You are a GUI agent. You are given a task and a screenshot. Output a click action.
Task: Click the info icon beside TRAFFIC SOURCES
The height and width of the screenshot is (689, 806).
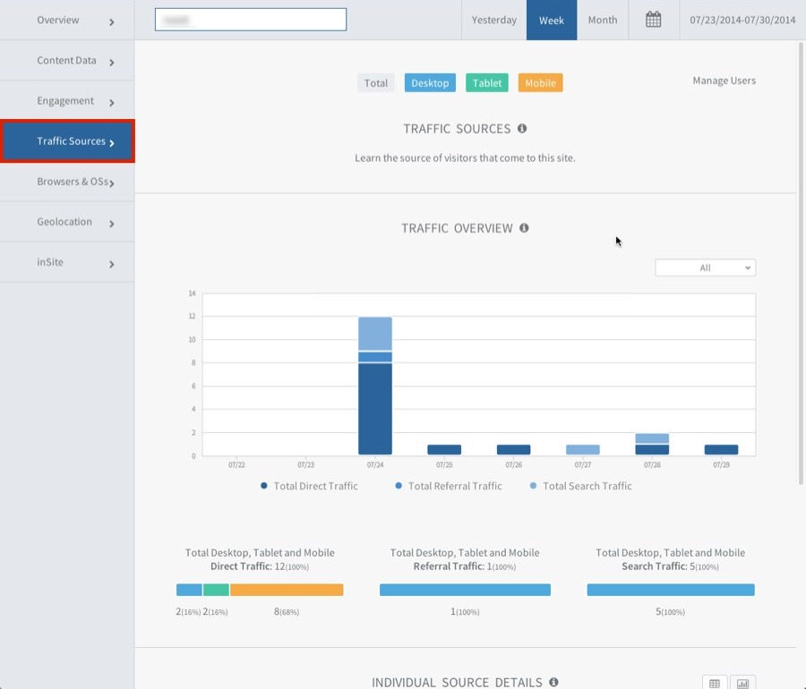click(522, 128)
